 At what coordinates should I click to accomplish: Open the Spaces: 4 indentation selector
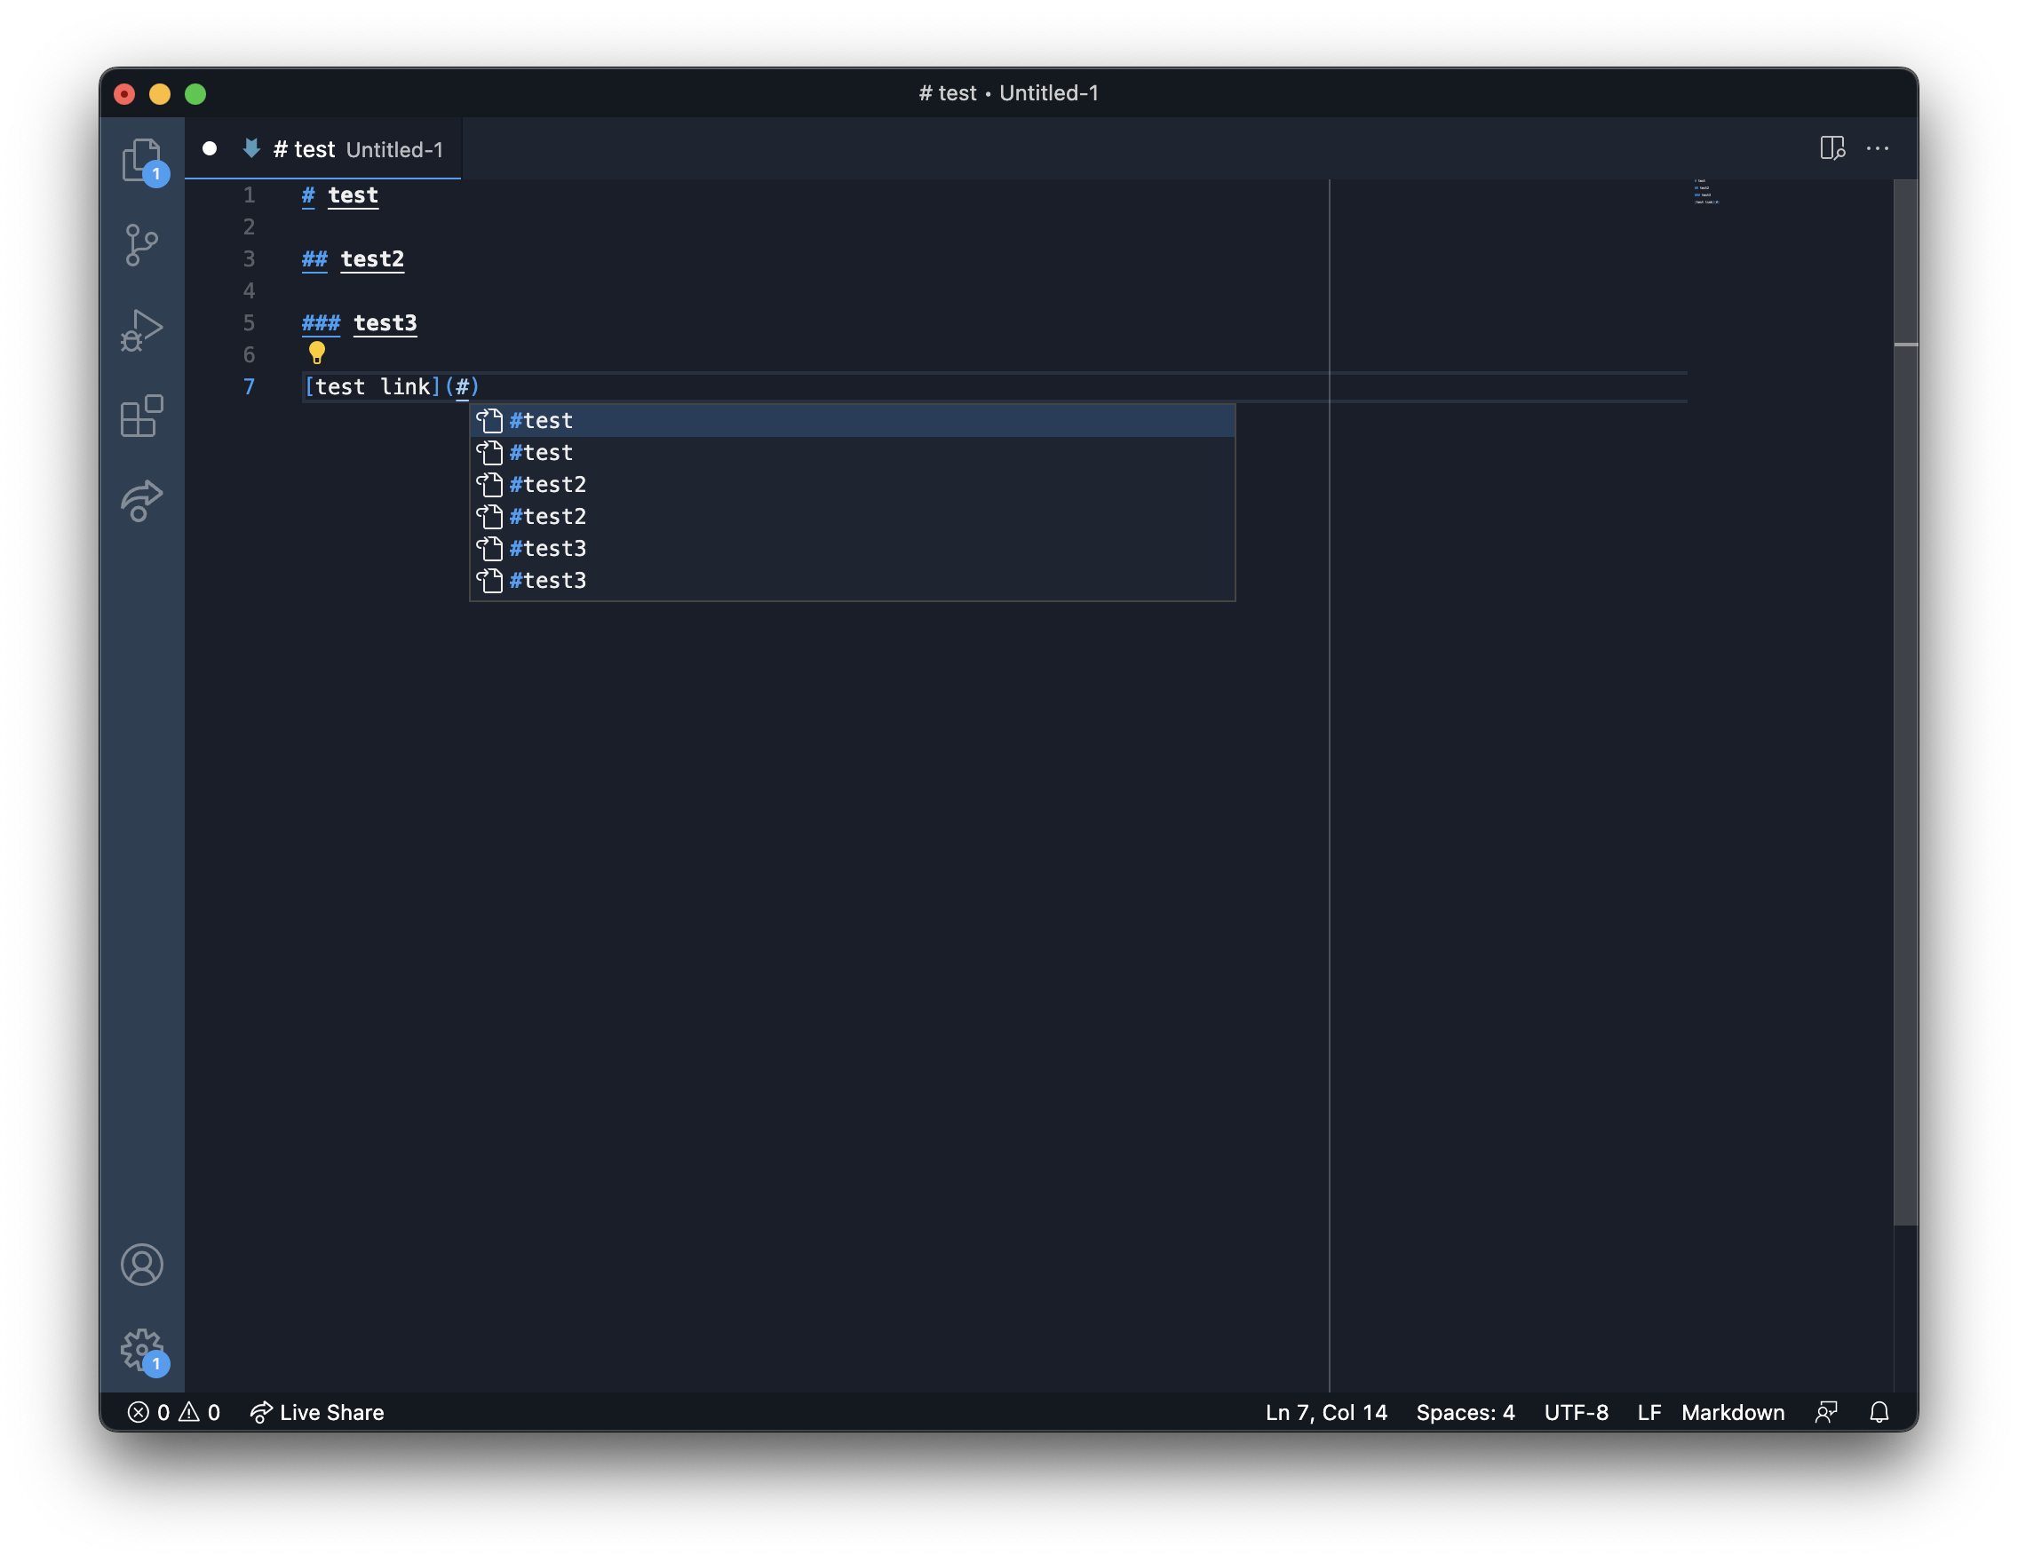[x=1466, y=1411]
